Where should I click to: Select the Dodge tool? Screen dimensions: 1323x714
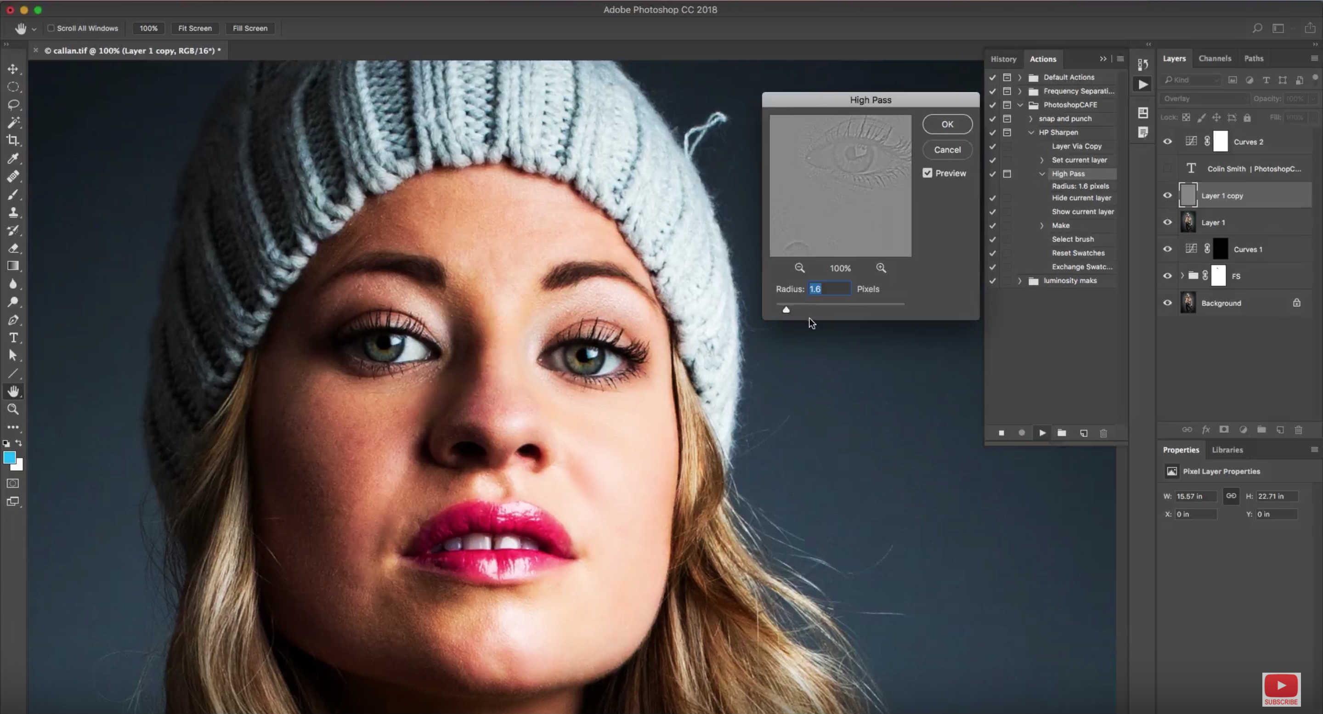(x=13, y=302)
